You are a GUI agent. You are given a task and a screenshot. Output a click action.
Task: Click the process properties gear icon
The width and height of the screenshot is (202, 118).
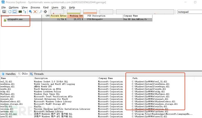(30, 12)
